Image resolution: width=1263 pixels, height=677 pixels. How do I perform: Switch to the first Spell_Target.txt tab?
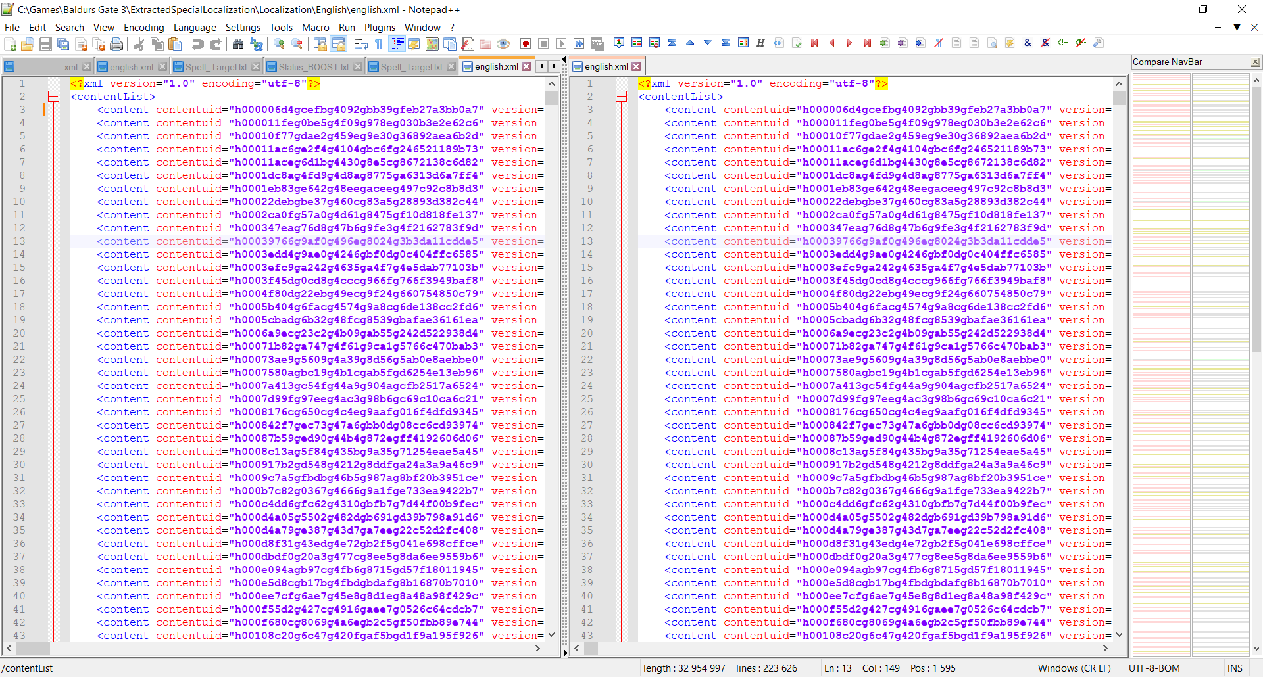pos(216,66)
